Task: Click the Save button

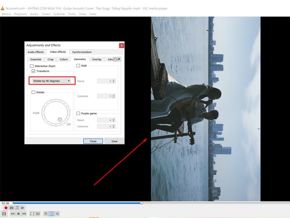Action: (x=114, y=141)
